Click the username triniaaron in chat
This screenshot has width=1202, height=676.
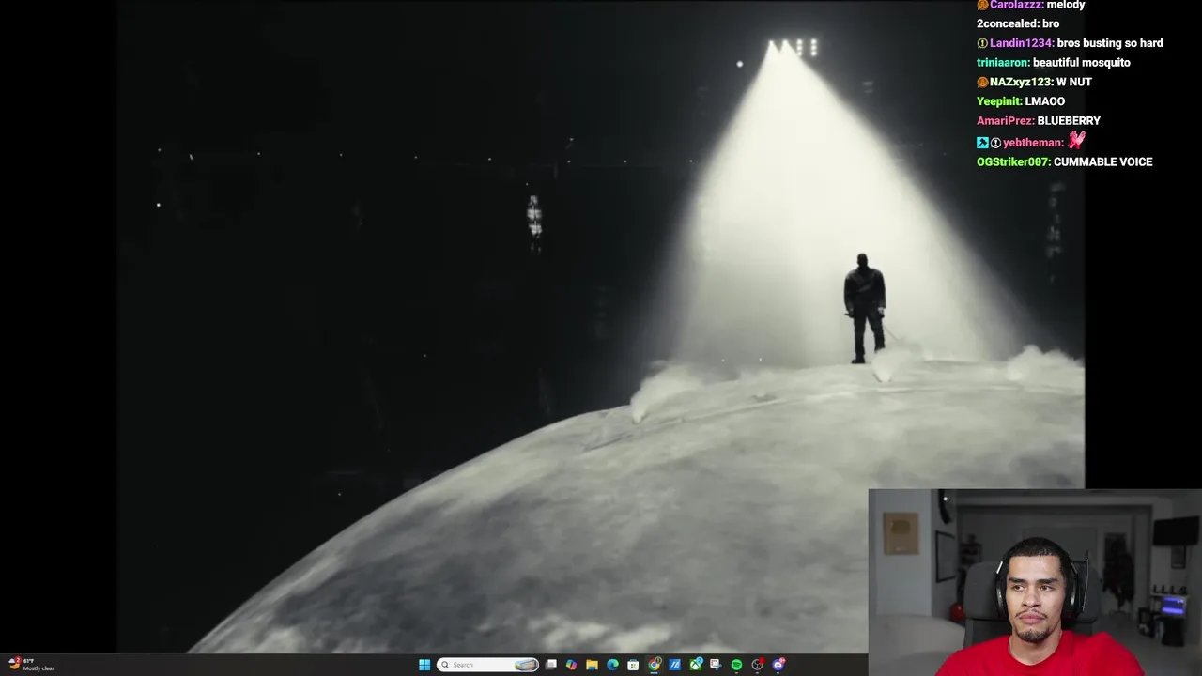click(x=1002, y=63)
